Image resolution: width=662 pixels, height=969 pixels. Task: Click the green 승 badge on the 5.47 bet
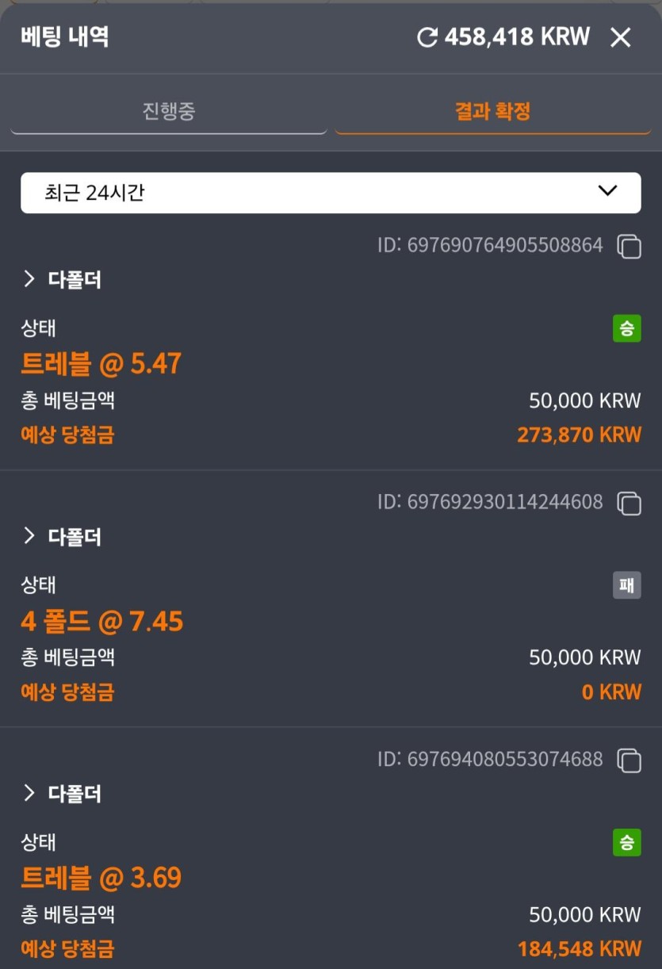[x=626, y=328]
